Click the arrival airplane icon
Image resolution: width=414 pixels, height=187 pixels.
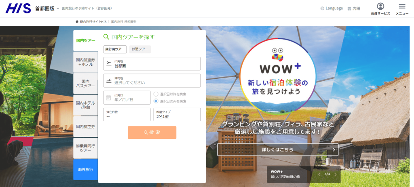pyautogui.click(x=109, y=81)
